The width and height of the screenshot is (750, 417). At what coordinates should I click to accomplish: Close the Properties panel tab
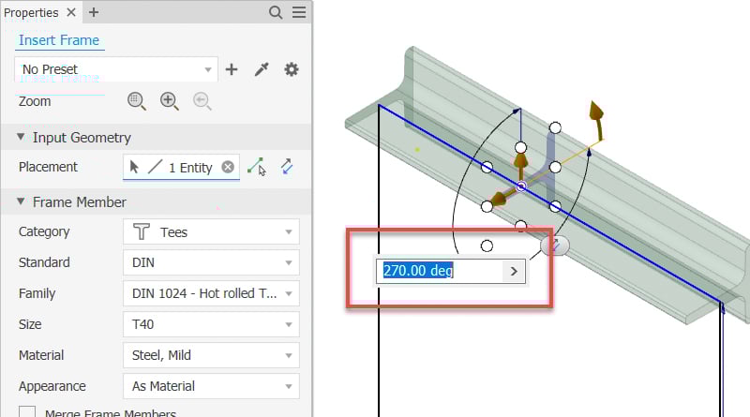click(x=71, y=12)
